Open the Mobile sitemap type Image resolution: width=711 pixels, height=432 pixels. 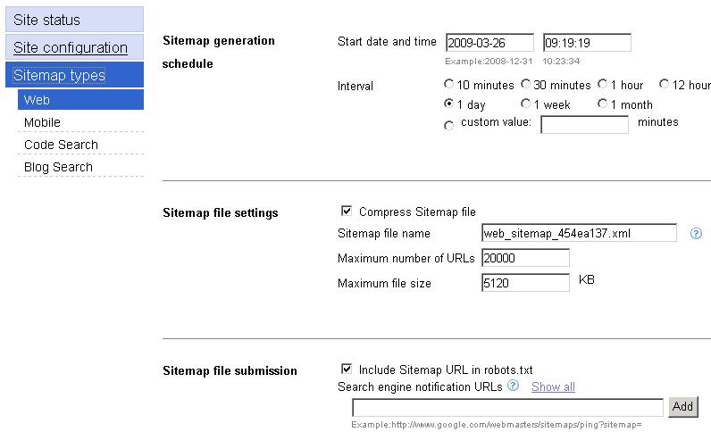(80, 122)
